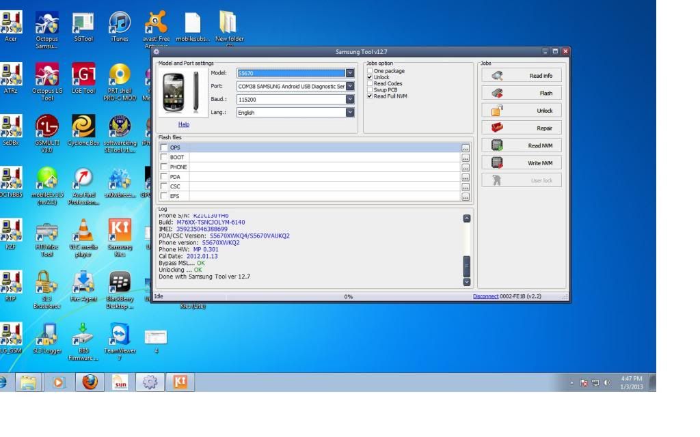Image resolution: width=700 pixels, height=437 pixels.
Task: Check the EFS flash file box
Action: [x=164, y=196]
